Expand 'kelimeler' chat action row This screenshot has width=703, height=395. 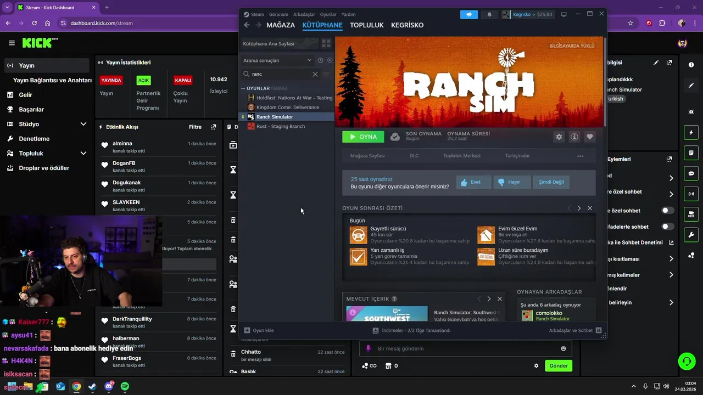[671, 275]
